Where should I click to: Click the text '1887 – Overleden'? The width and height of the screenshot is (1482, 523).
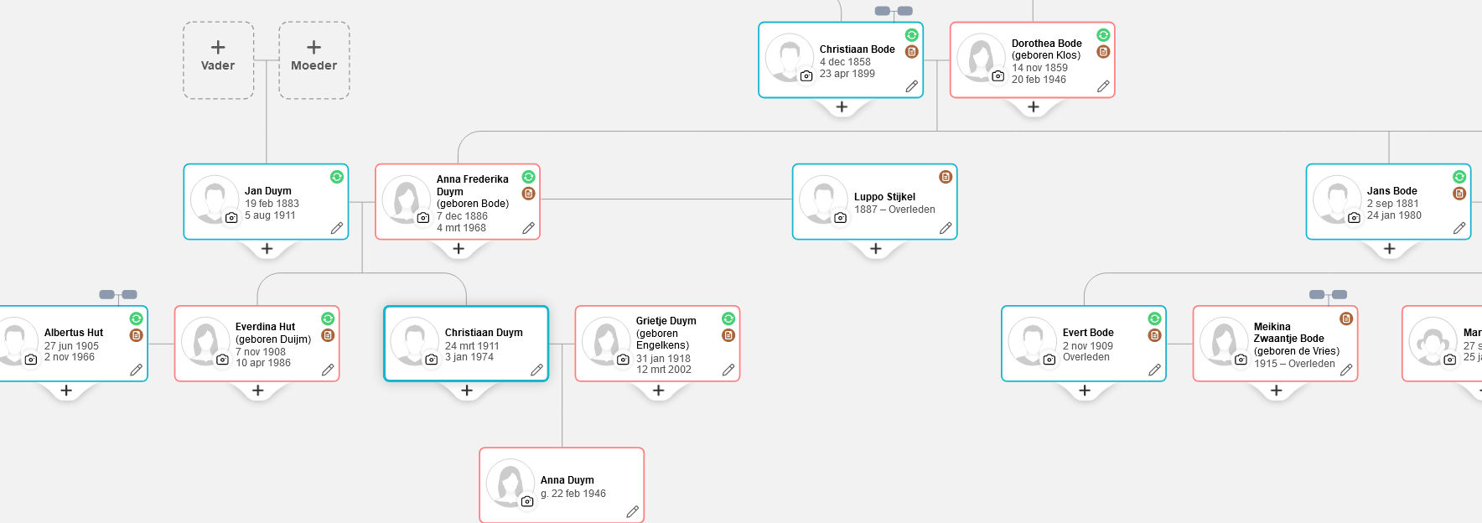[x=895, y=210]
